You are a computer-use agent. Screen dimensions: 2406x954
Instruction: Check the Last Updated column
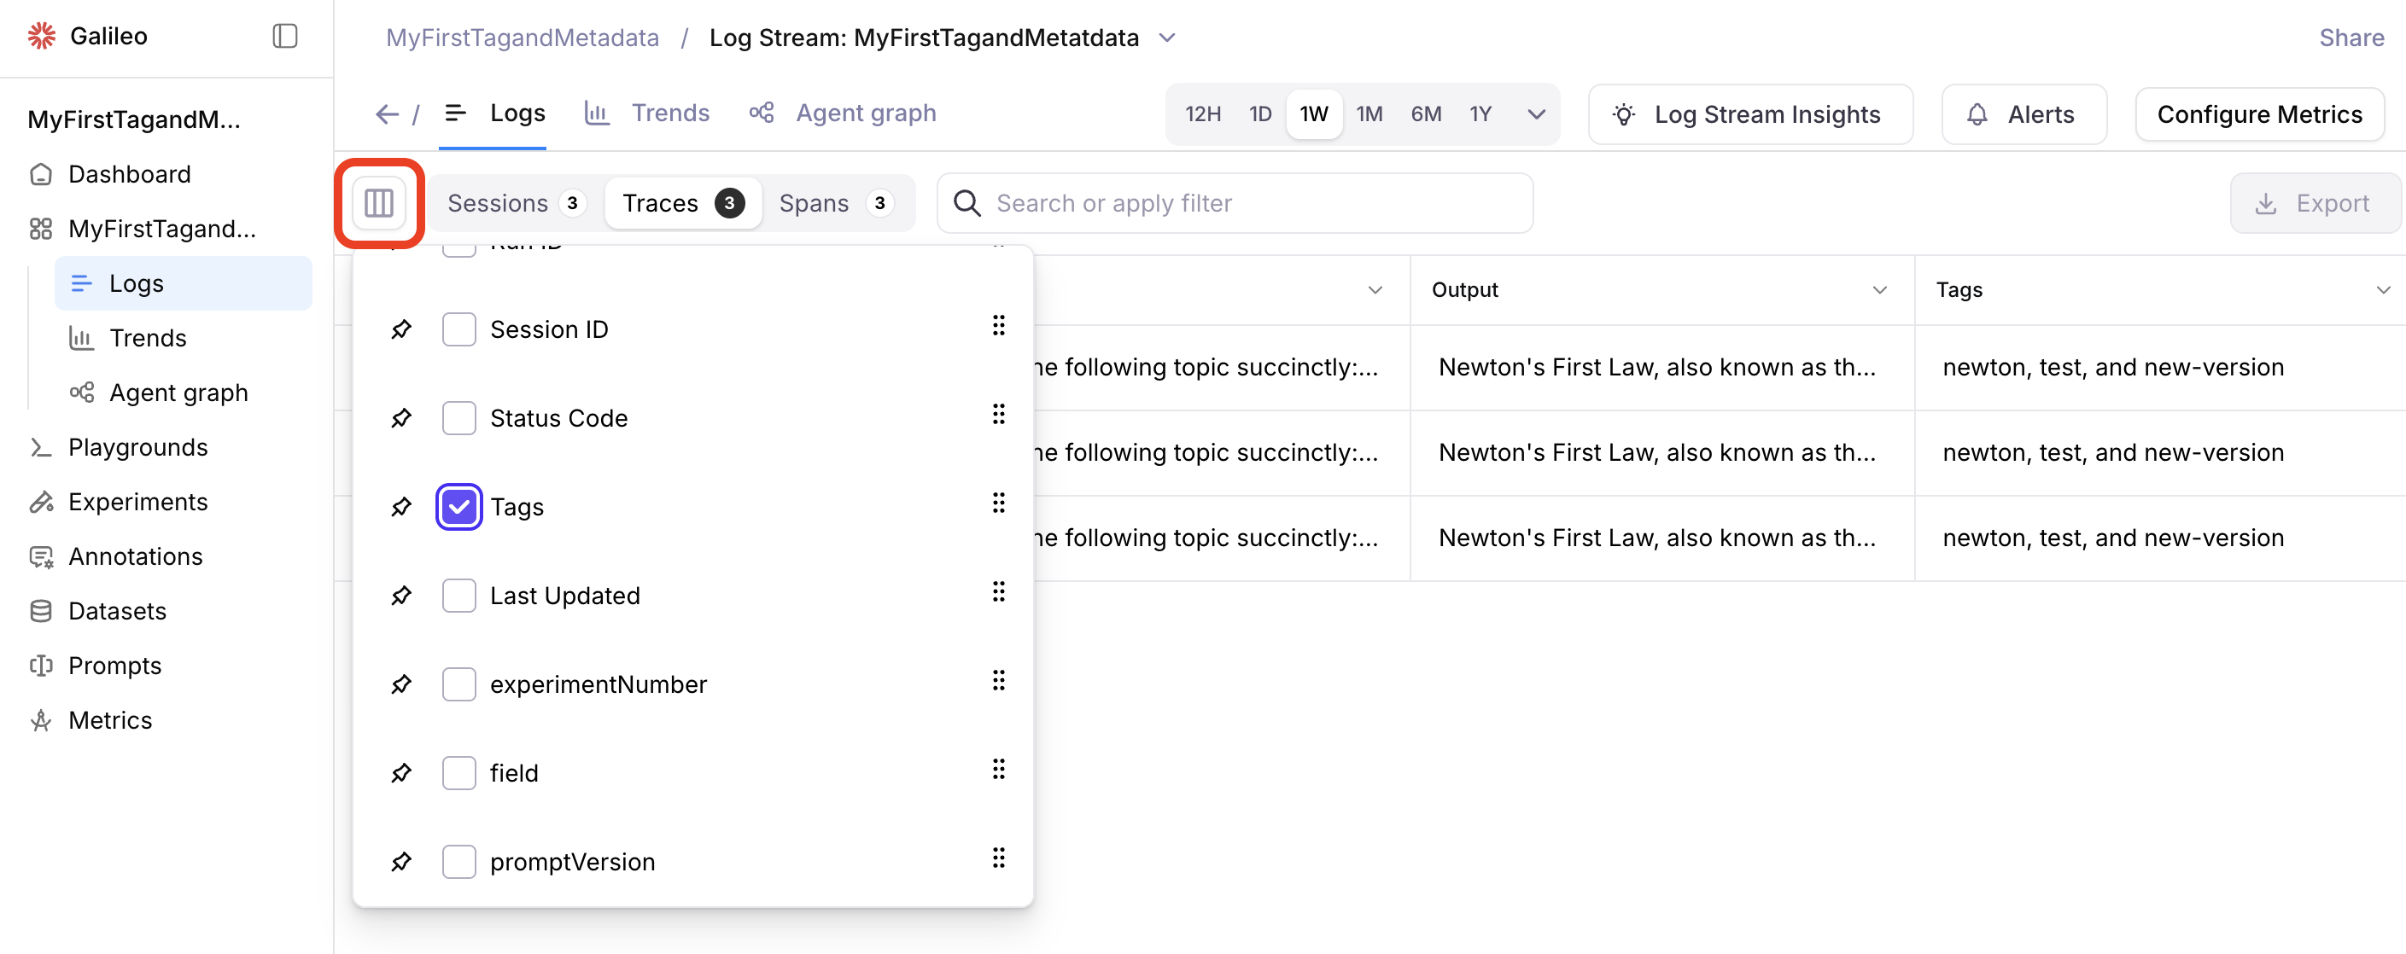click(458, 595)
